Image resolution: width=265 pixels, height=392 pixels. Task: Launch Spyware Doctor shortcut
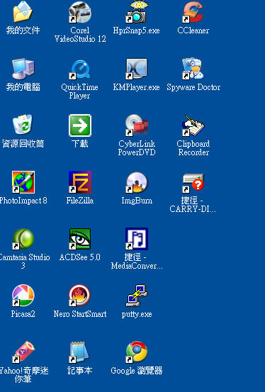pos(193,69)
